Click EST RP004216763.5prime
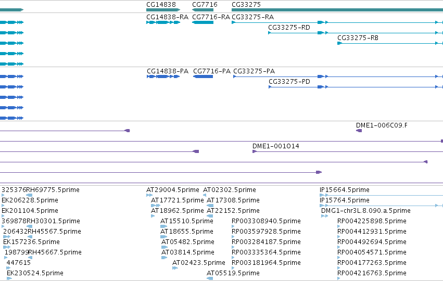 [x=372, y=273]
